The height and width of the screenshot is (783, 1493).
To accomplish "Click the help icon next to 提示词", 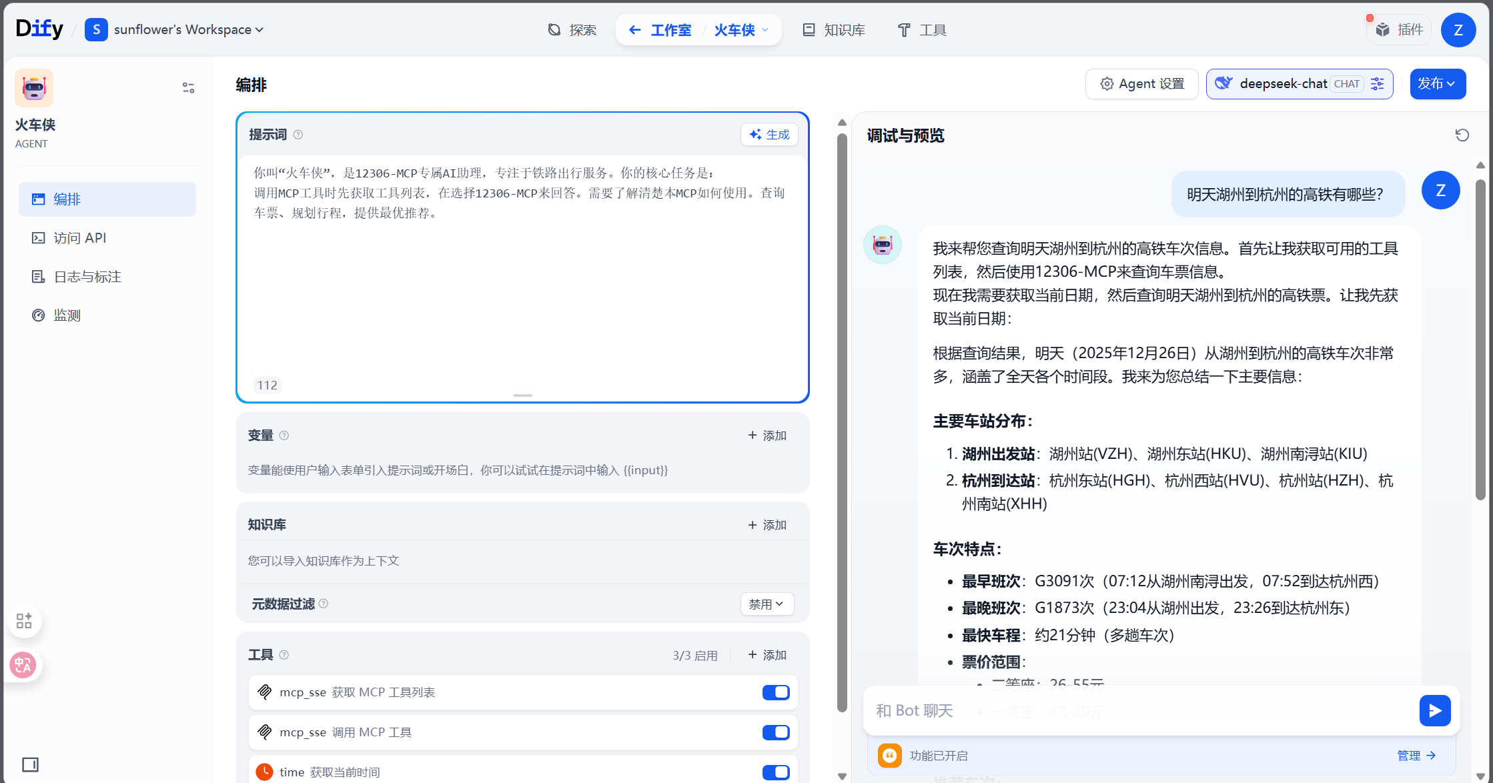I will tap(298, 135).
